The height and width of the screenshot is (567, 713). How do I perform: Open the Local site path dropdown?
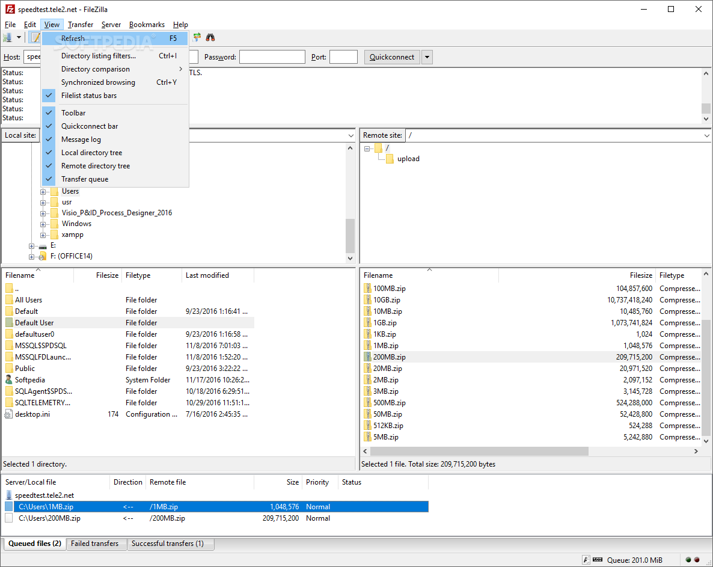[350, 135]
